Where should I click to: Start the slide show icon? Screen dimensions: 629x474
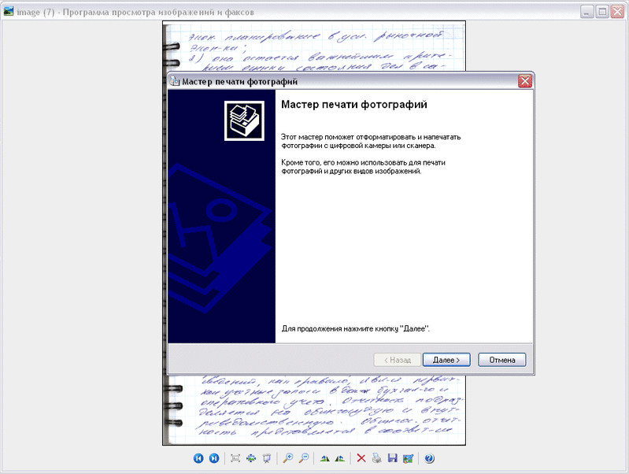click(x=267, y=458)
